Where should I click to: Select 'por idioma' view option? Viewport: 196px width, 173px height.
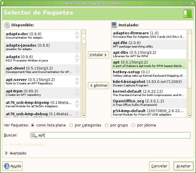[133, 125]
